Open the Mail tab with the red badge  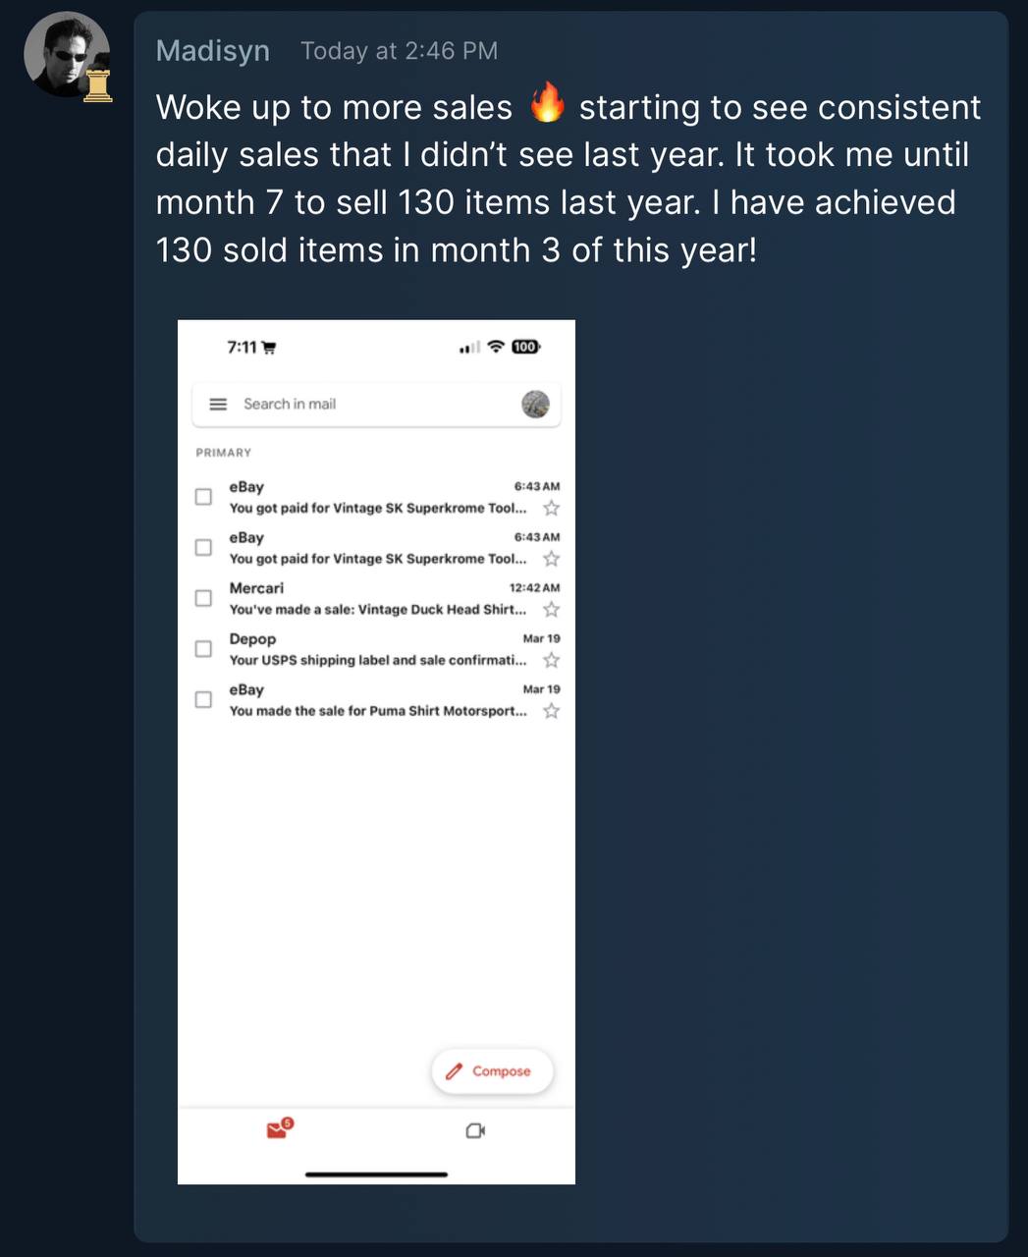(279, 1129)
